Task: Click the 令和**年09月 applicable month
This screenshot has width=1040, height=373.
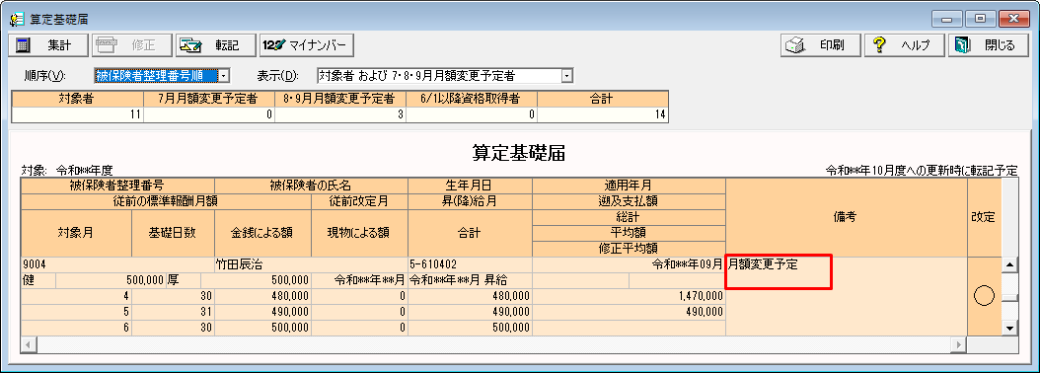Action: click(x=629, y=264)
